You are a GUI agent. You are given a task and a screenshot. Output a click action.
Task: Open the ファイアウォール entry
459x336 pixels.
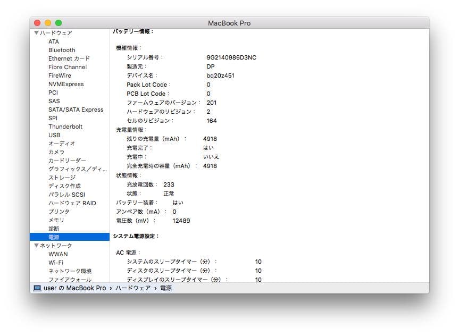pyautogui.click(x=70, y=280)
